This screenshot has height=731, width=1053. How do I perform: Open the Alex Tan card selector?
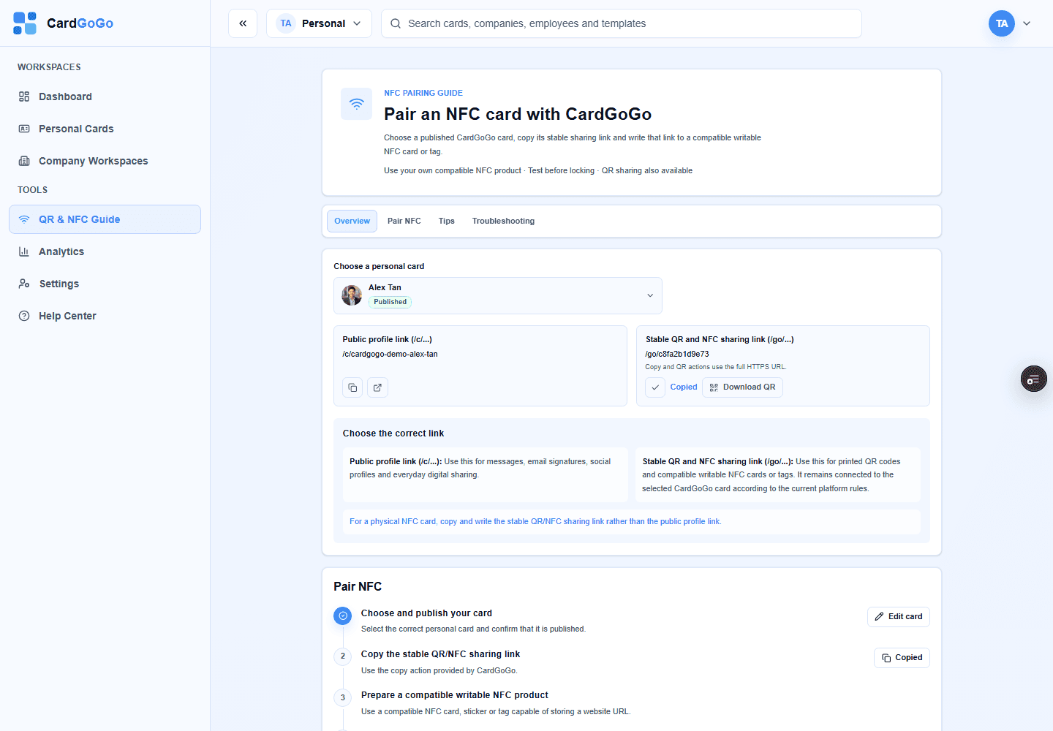pyautogui.click(x=498, y=295)
